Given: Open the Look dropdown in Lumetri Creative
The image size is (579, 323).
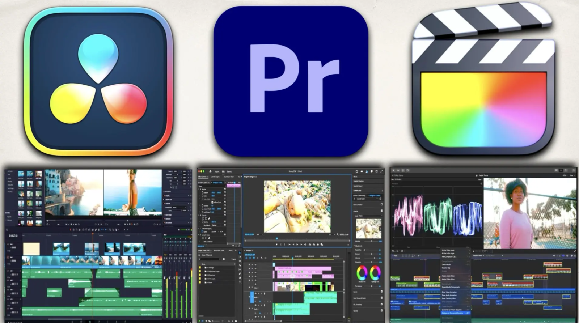Looking at the screenshot, I should (x=370, y=216).
